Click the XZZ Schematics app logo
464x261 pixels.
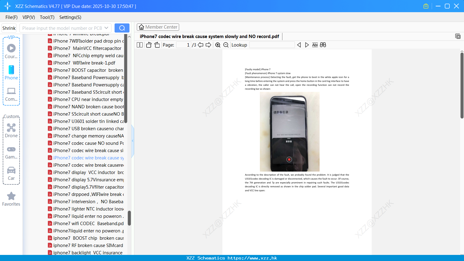click(x=7, y=6)
